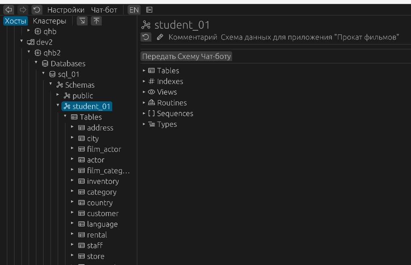This screenshot has height=265, width=411.
Task: Click the panel layout icon next to EN
Action: 149,10
